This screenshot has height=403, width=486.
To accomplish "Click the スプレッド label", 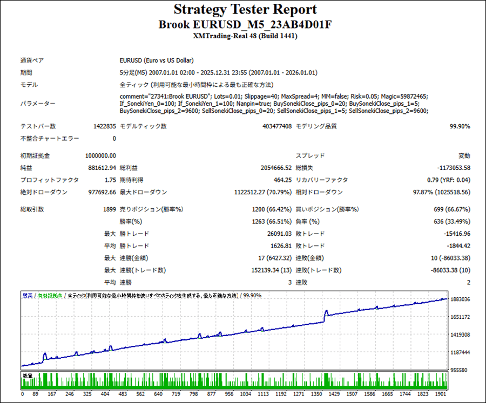I will [310, 156].
